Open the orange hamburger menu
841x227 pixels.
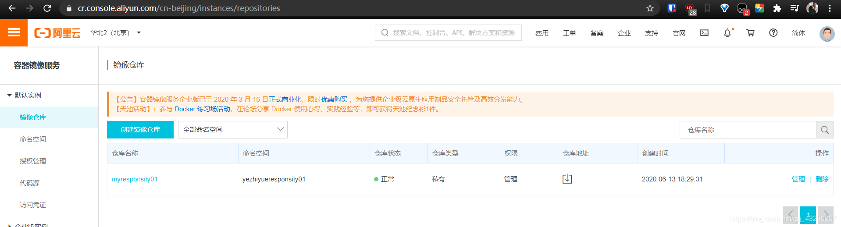click(x=14, y=32)
